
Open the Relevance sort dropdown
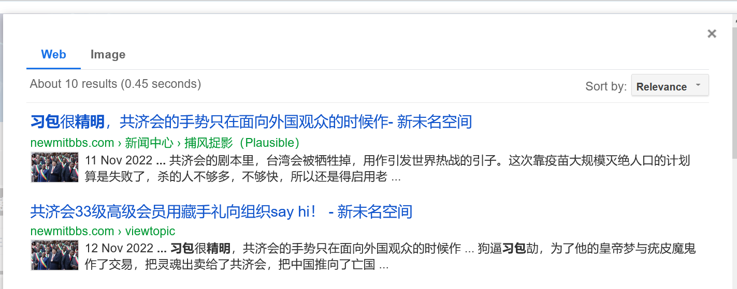pos(670,85)
